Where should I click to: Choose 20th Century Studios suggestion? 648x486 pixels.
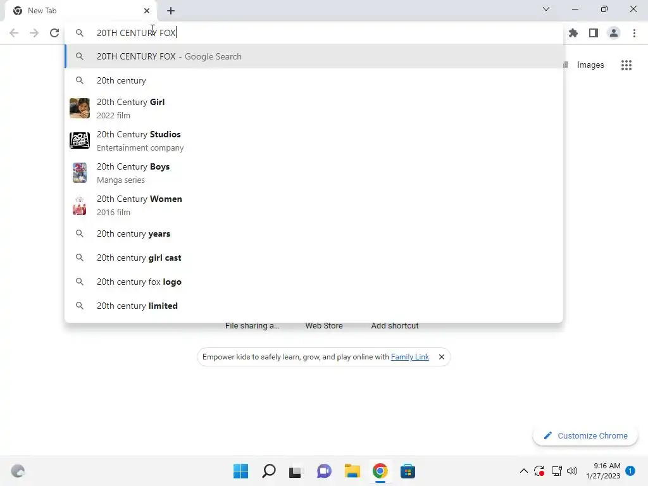tap(314, 140)
